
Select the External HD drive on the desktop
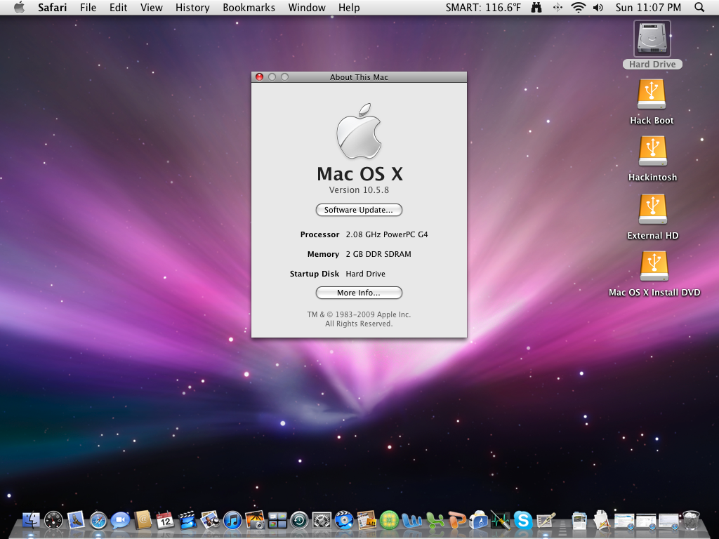click(652, 209)
